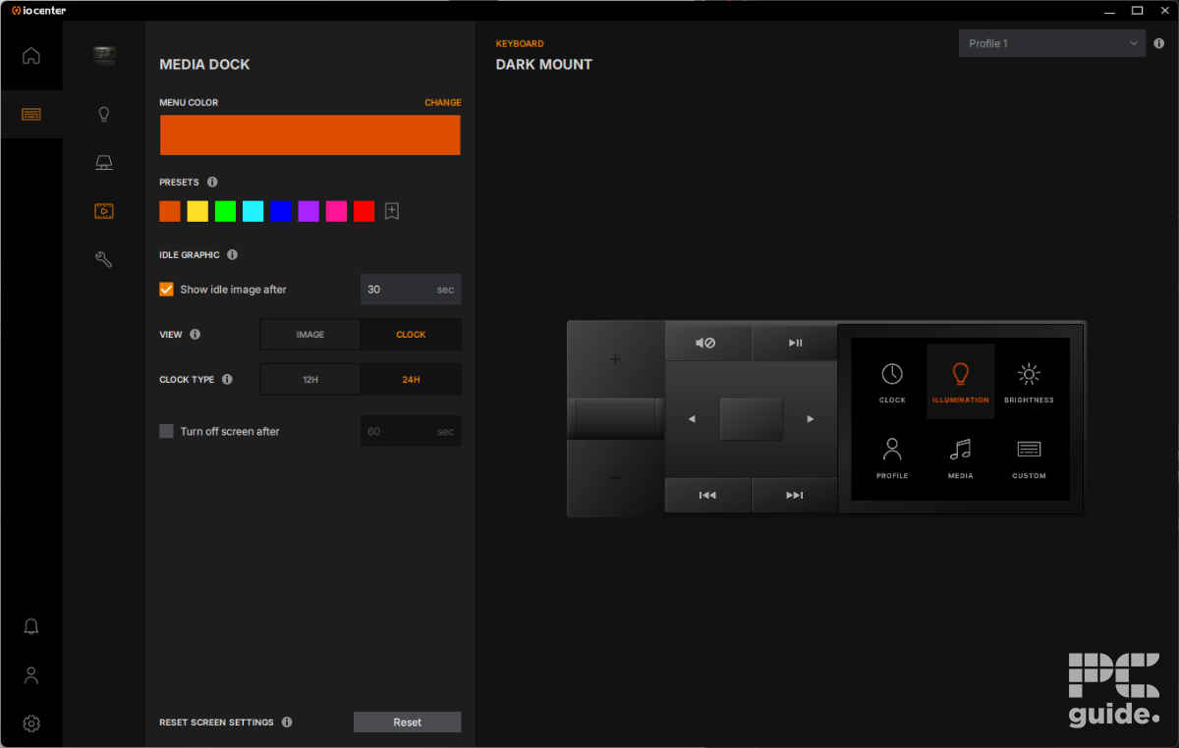Click the Reset button
This screenshot has width=1179, height=748.
(407, 722)
